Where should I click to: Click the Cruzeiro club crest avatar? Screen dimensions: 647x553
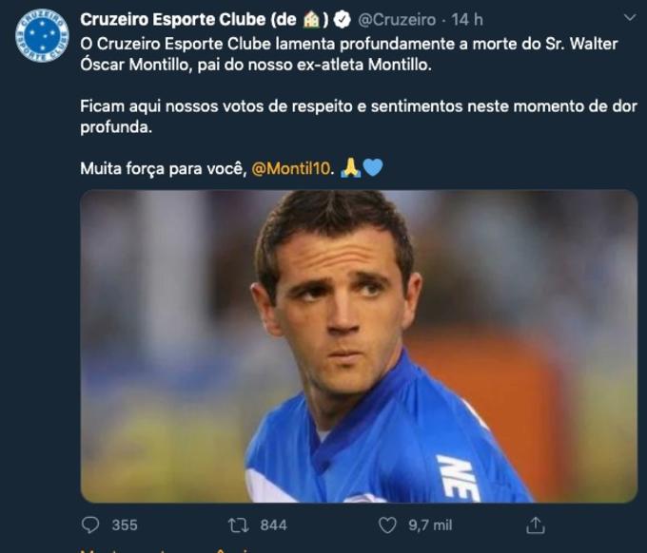[x=42, y=35]
